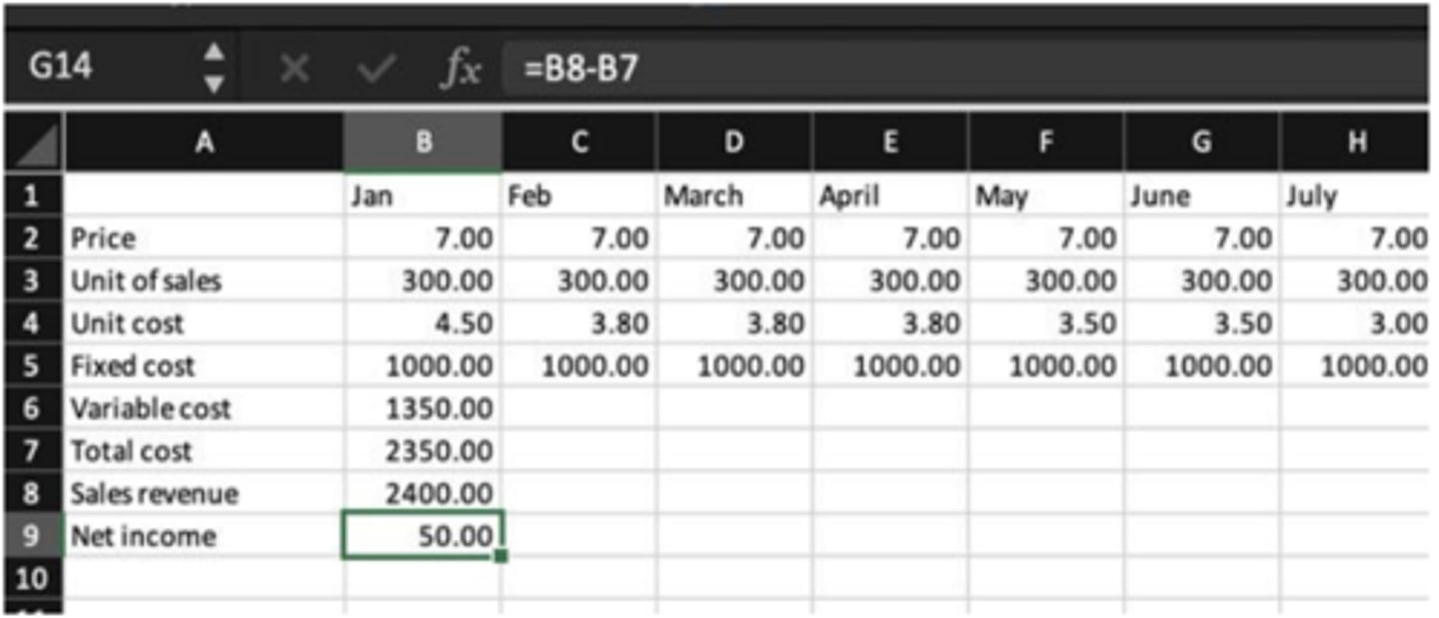The width and height of the screenshot is (1439, 618).
Task: Select the empty Feb Total cost cell
Action: [579, 451]
